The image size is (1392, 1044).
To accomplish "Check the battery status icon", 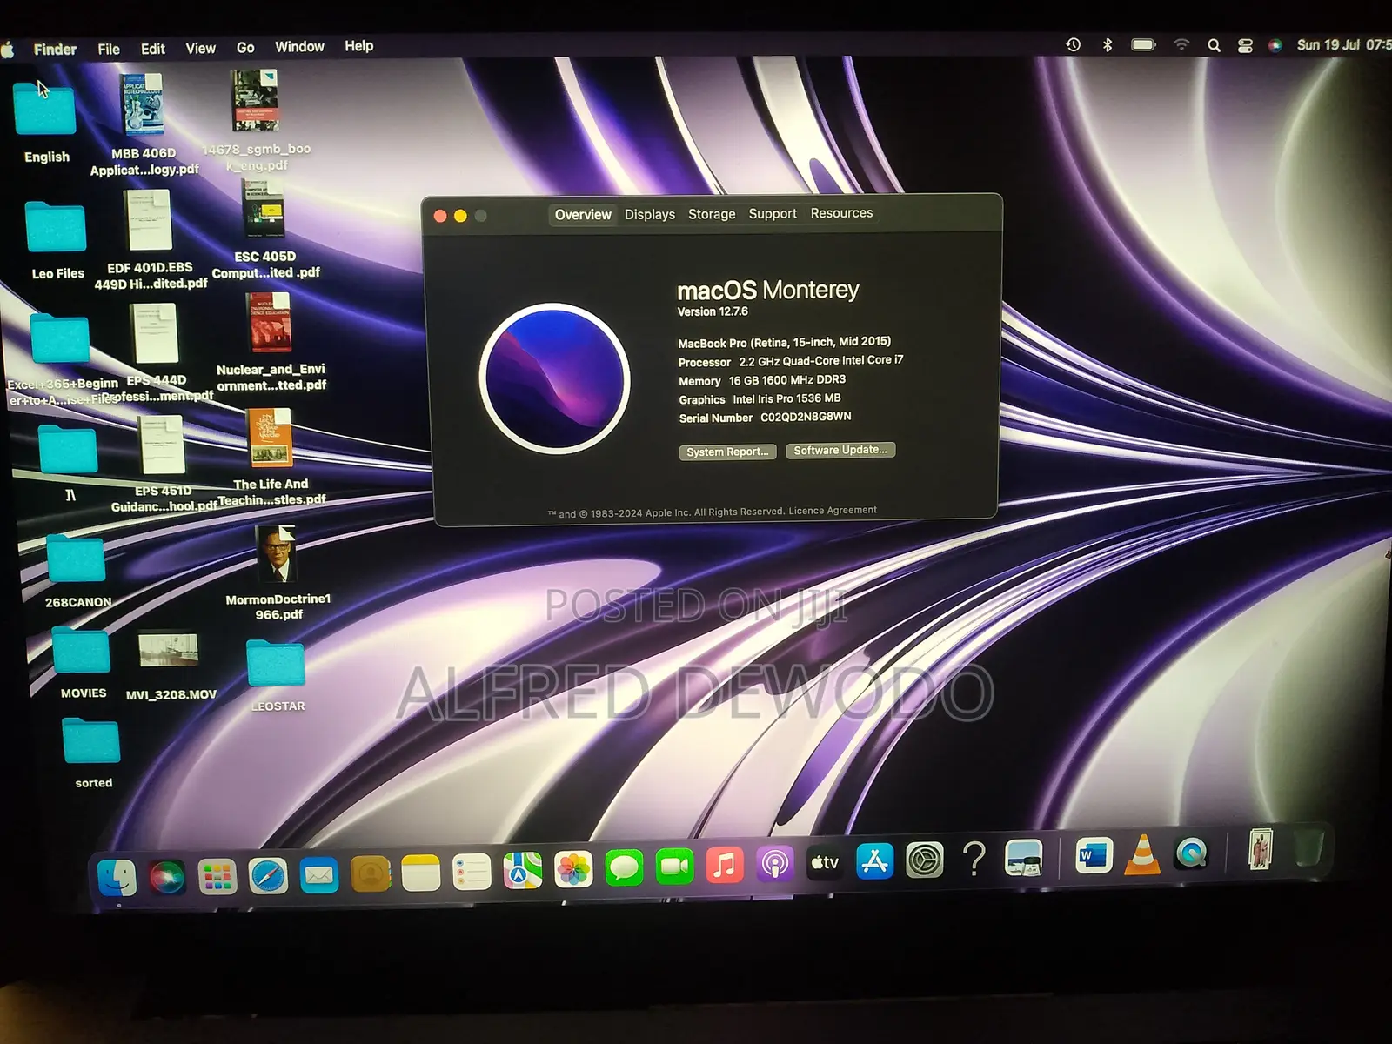I will [x=1143, y=44].
